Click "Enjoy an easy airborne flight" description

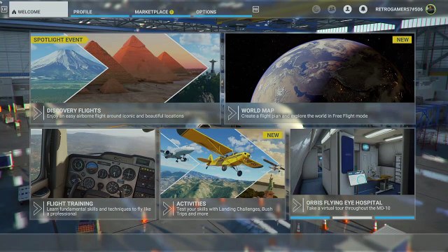pos(115,116)
